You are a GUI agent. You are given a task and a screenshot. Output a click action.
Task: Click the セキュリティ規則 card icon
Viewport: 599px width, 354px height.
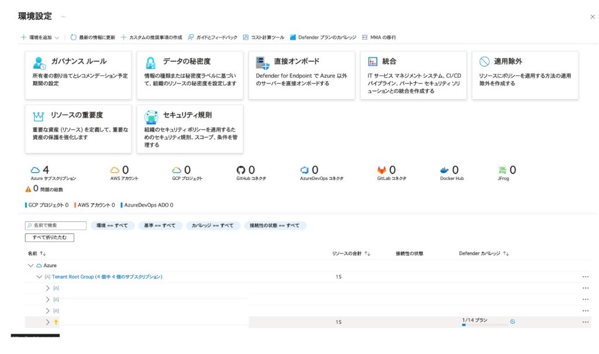(151, 116)
